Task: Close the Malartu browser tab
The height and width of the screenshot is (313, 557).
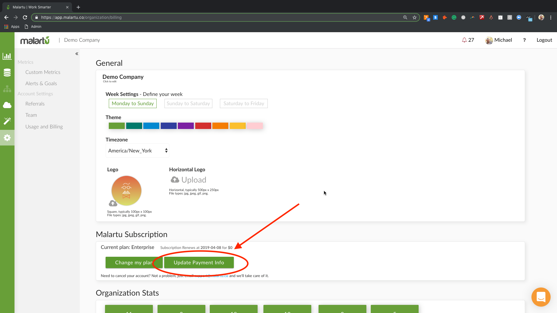Action: coord(67,7)
